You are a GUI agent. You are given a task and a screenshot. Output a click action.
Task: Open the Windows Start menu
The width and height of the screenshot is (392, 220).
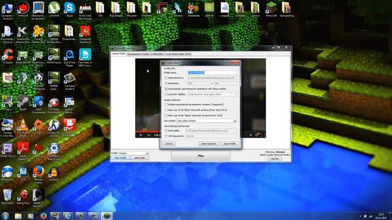[x=6, y=216]
